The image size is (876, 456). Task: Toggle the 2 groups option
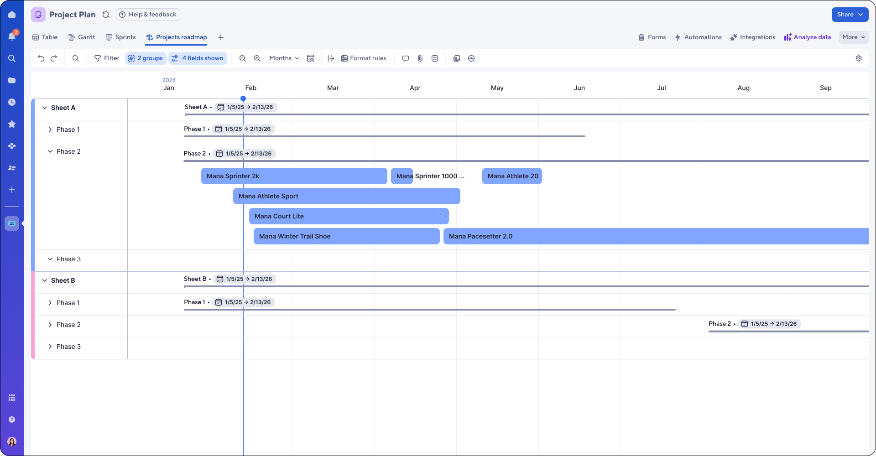[x=146, y=58]
